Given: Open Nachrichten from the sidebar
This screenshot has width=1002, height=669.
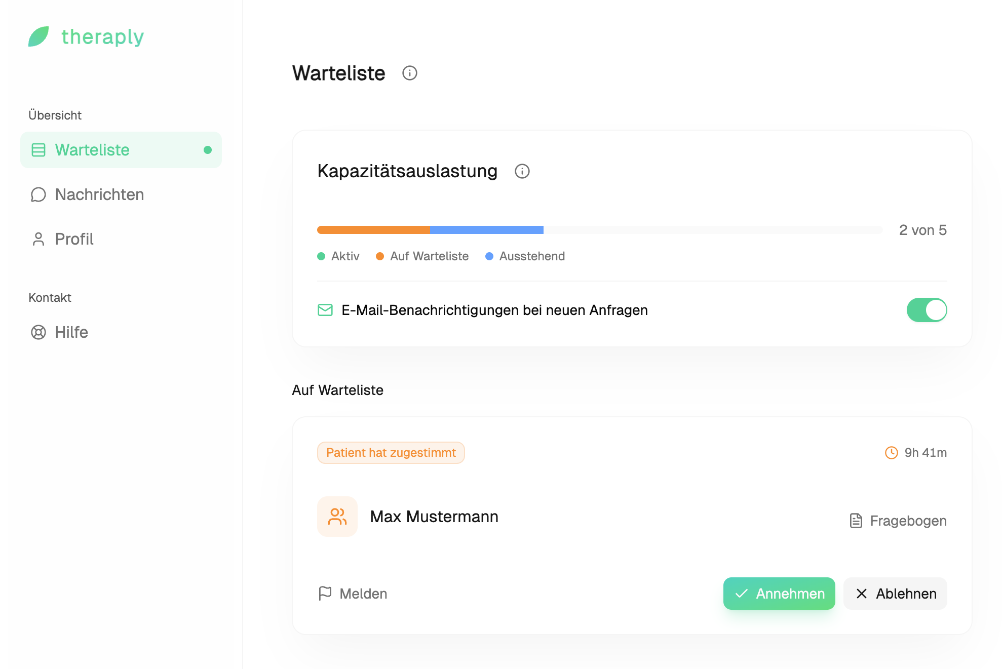Looking at the screenshot, I should pos(99,194).
